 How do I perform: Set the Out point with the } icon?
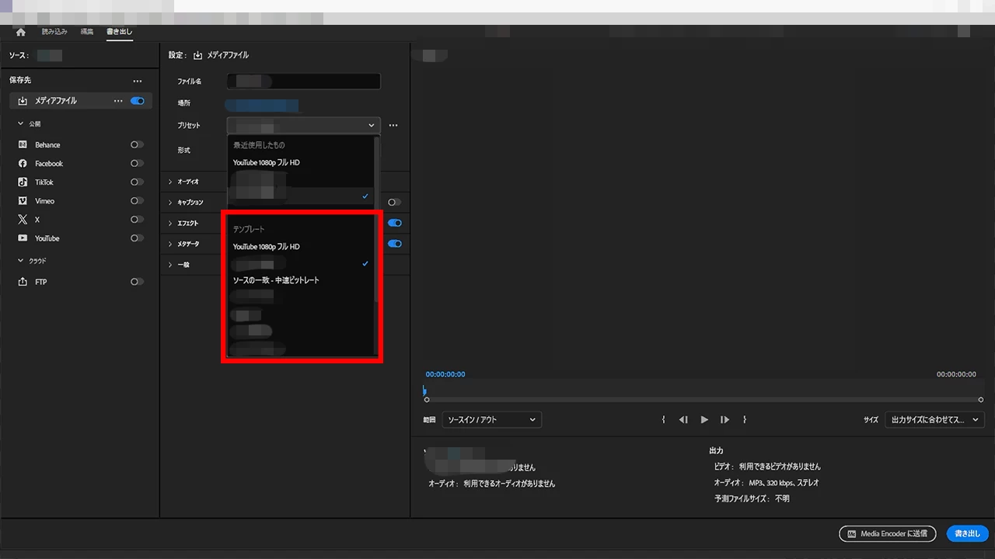click(x=745, y=419)
